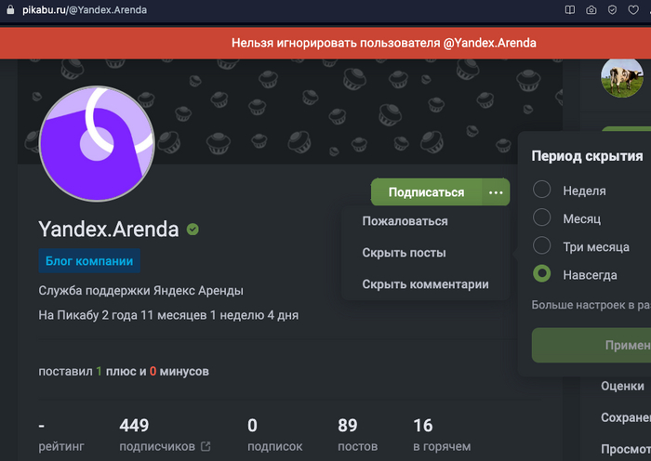Click the Yandex.Arenda purple profile avatar
This screenshot has height=461, width=651.
[97, 143]
